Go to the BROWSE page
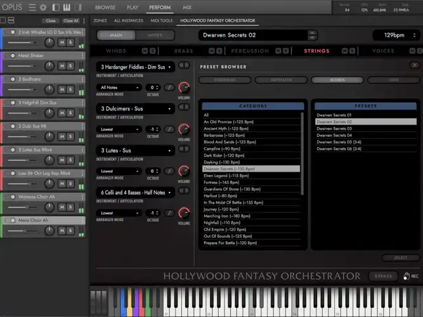Viewport: 423px width, 317px height. tap(105, 8)
